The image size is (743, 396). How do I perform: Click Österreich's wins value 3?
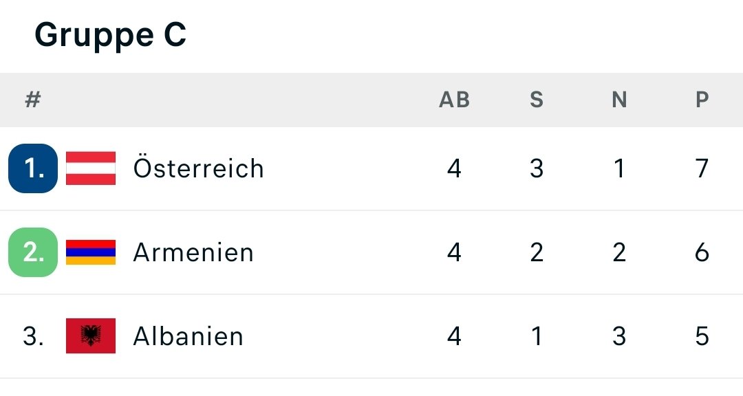[x=537, y=168]
